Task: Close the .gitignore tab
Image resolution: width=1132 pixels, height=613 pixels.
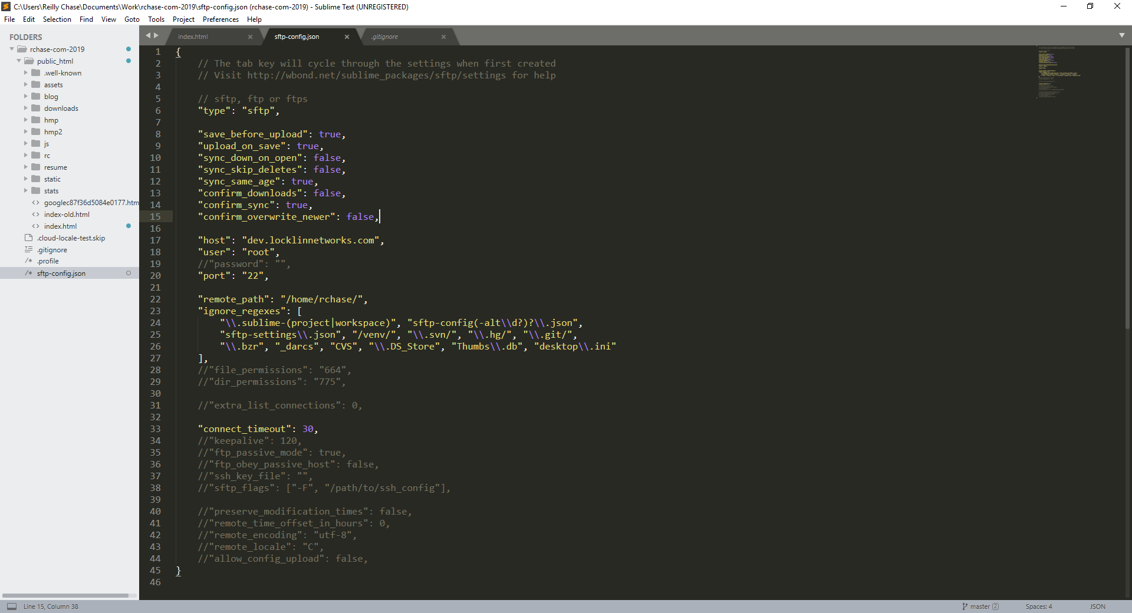Action: [443, 37]
